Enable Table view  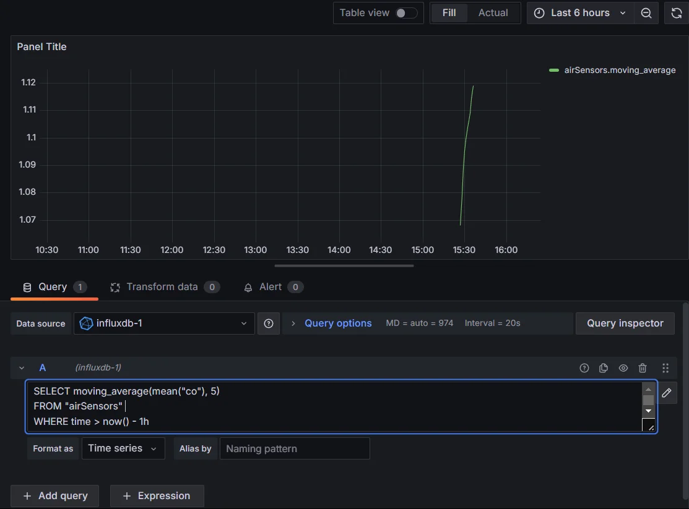coord(407,12)
